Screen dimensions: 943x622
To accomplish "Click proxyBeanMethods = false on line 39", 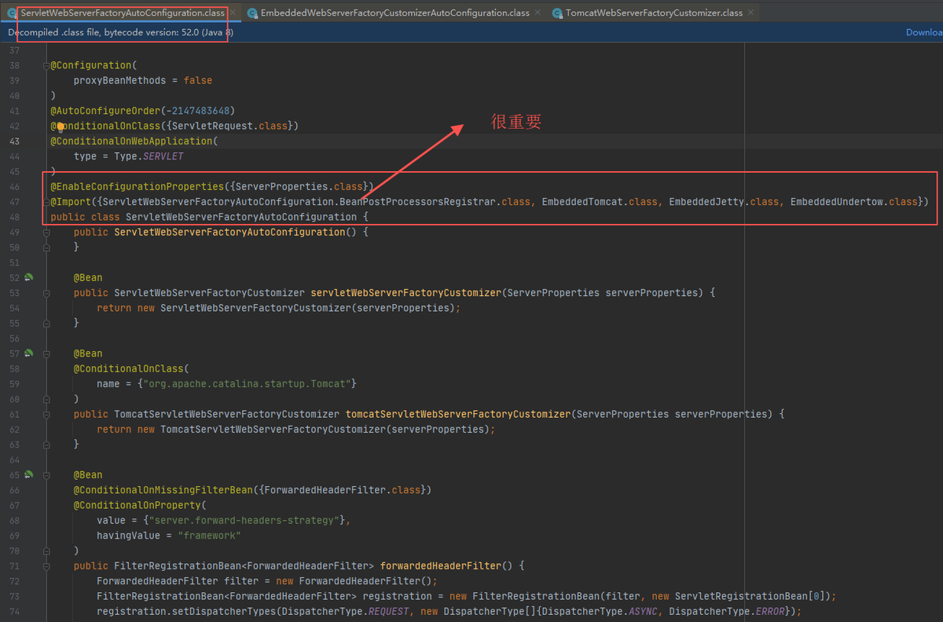I will click(x=143, y=80).
